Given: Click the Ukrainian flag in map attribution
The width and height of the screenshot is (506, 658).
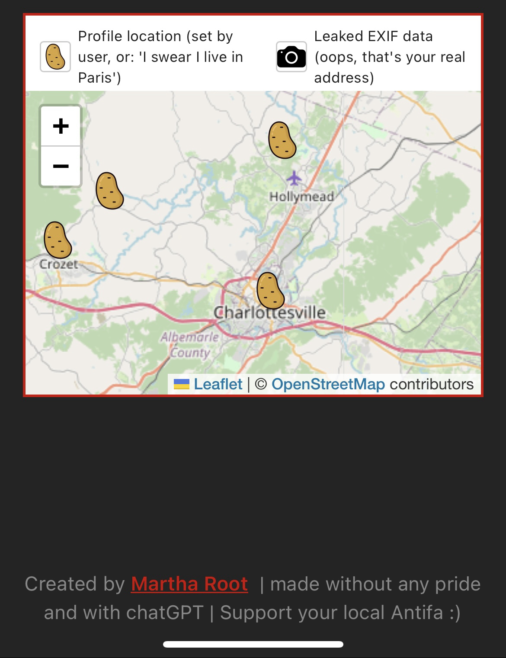Looking at the screenshot, I should pyautogui.click(x=182, y=384).
